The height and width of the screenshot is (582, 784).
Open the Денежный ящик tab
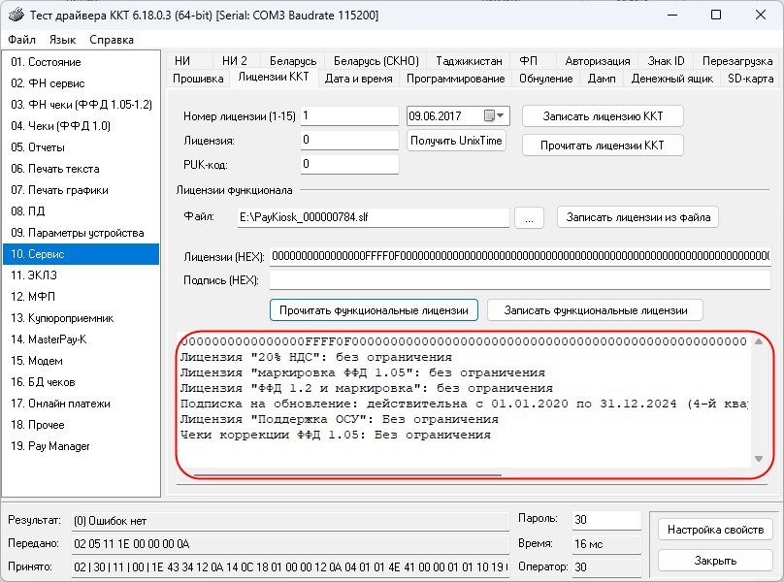click(671, 79)
